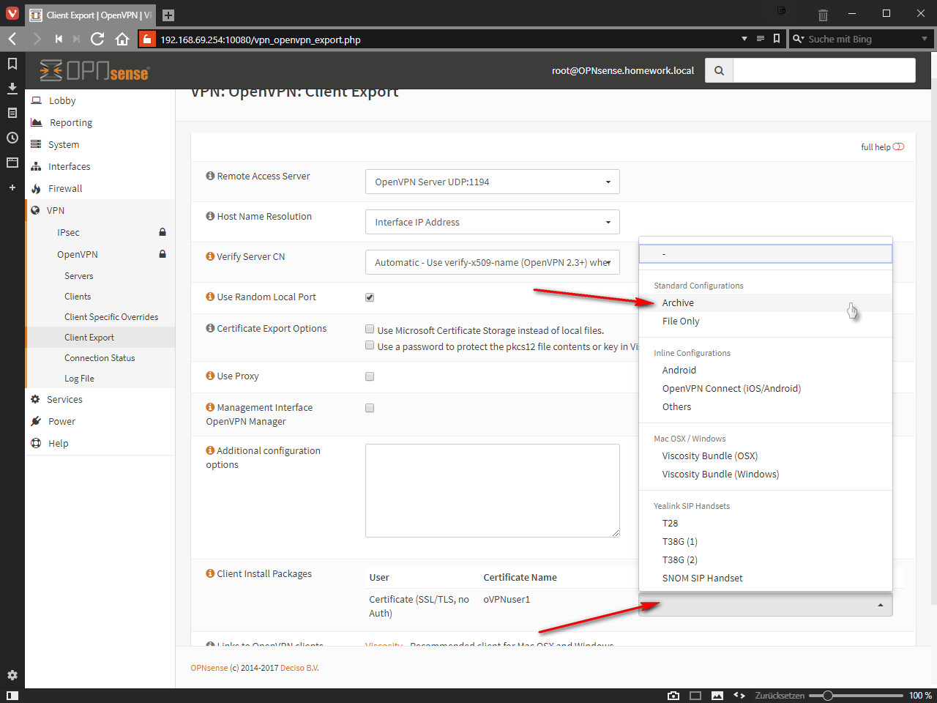Open IPsec menu in sidebar
The image size is (937, 703).
[100, 232]
